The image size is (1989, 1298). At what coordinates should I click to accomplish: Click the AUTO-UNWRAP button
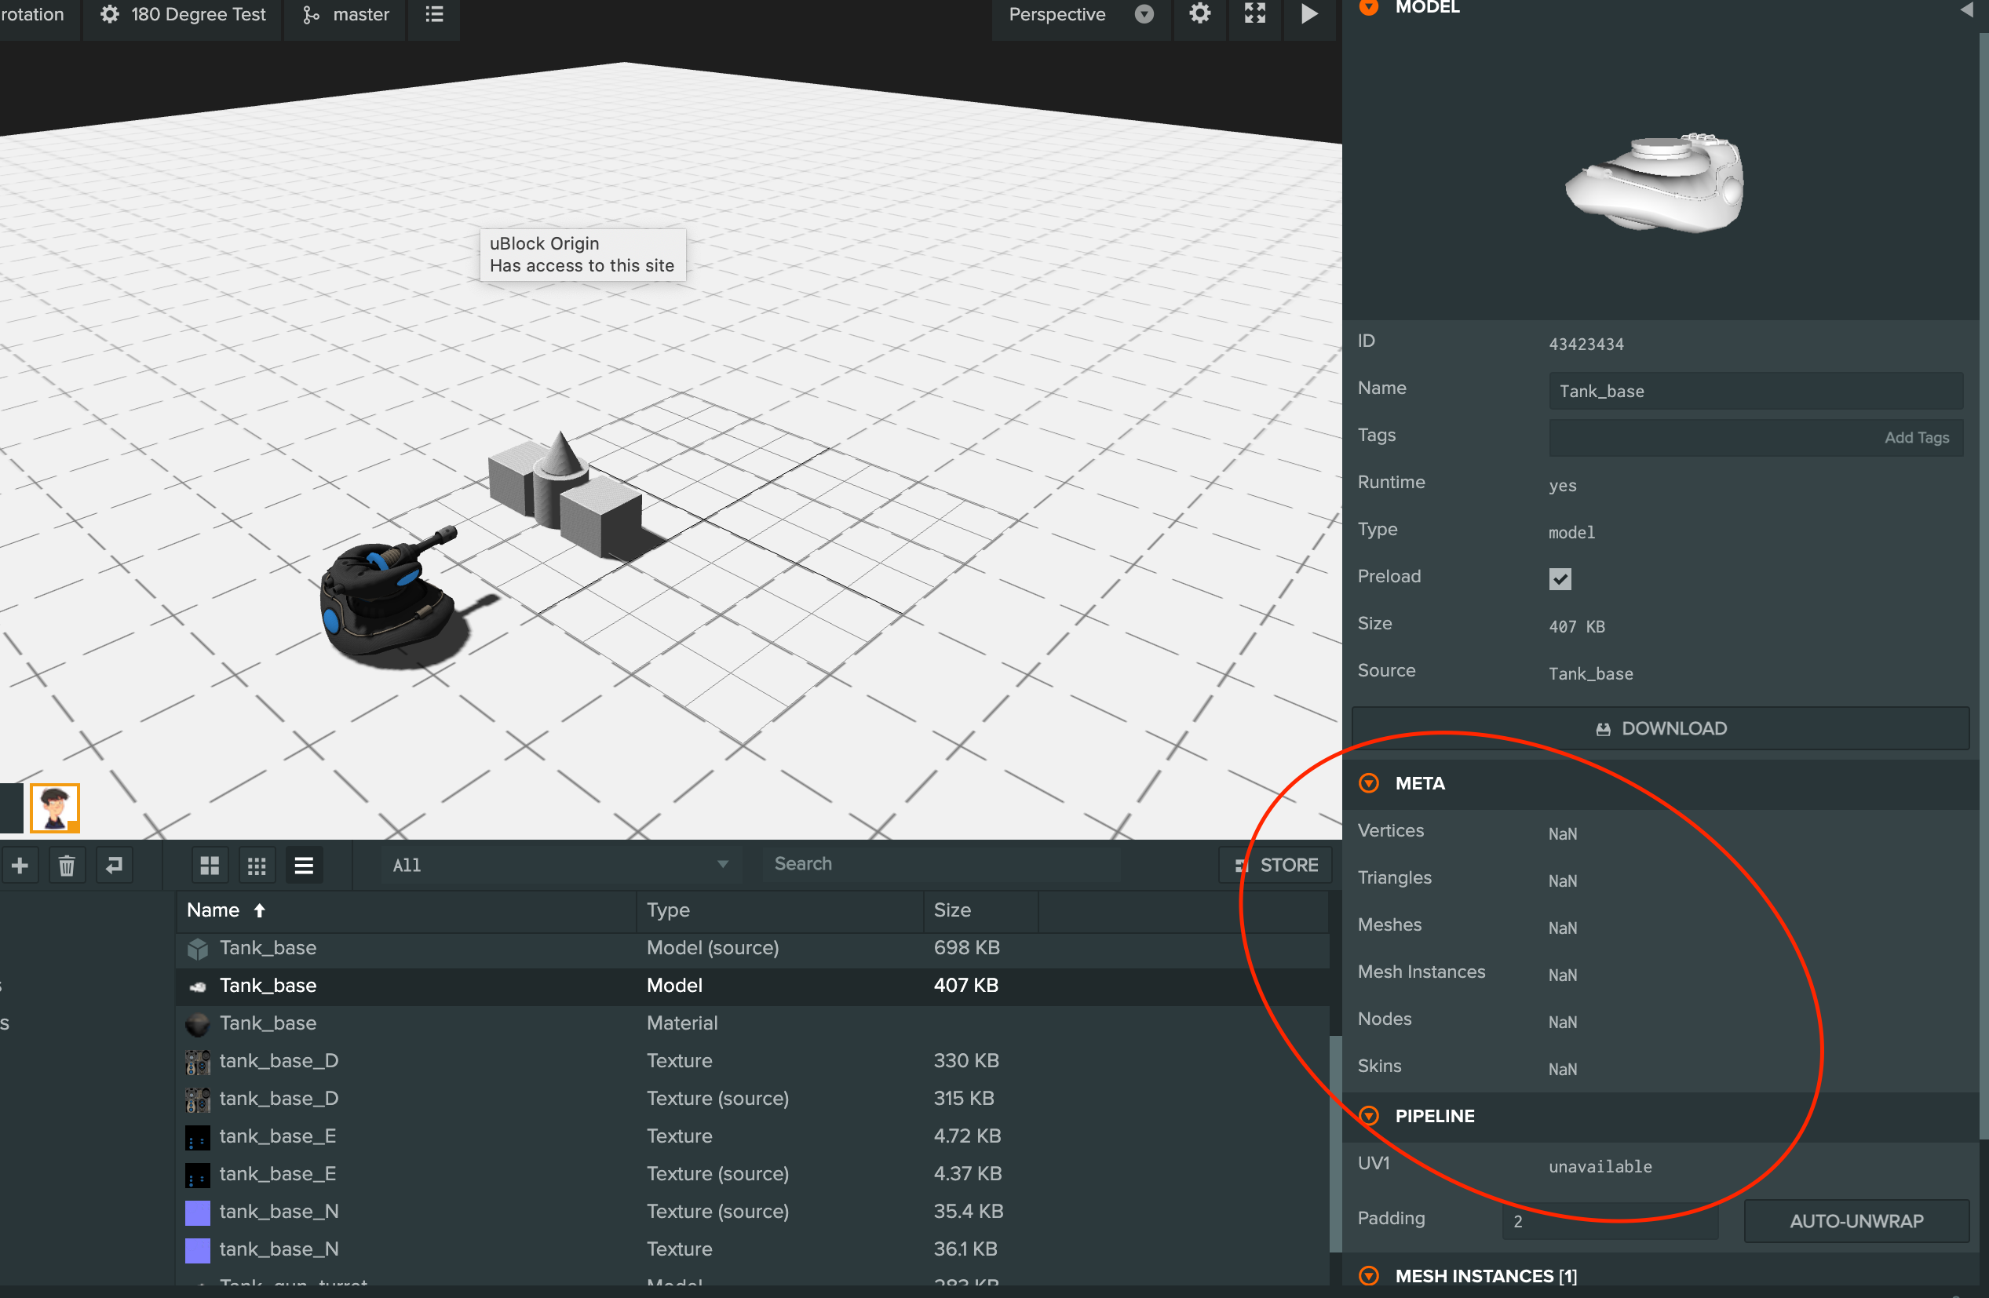tap(1856, 1220)
